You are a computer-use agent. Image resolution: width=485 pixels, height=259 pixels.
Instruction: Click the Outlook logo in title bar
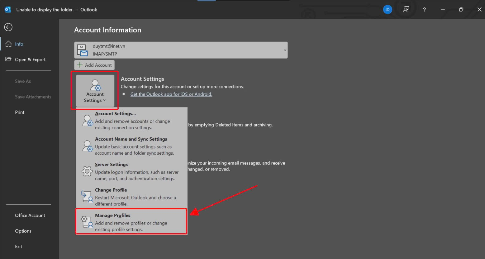click(8, 10)
